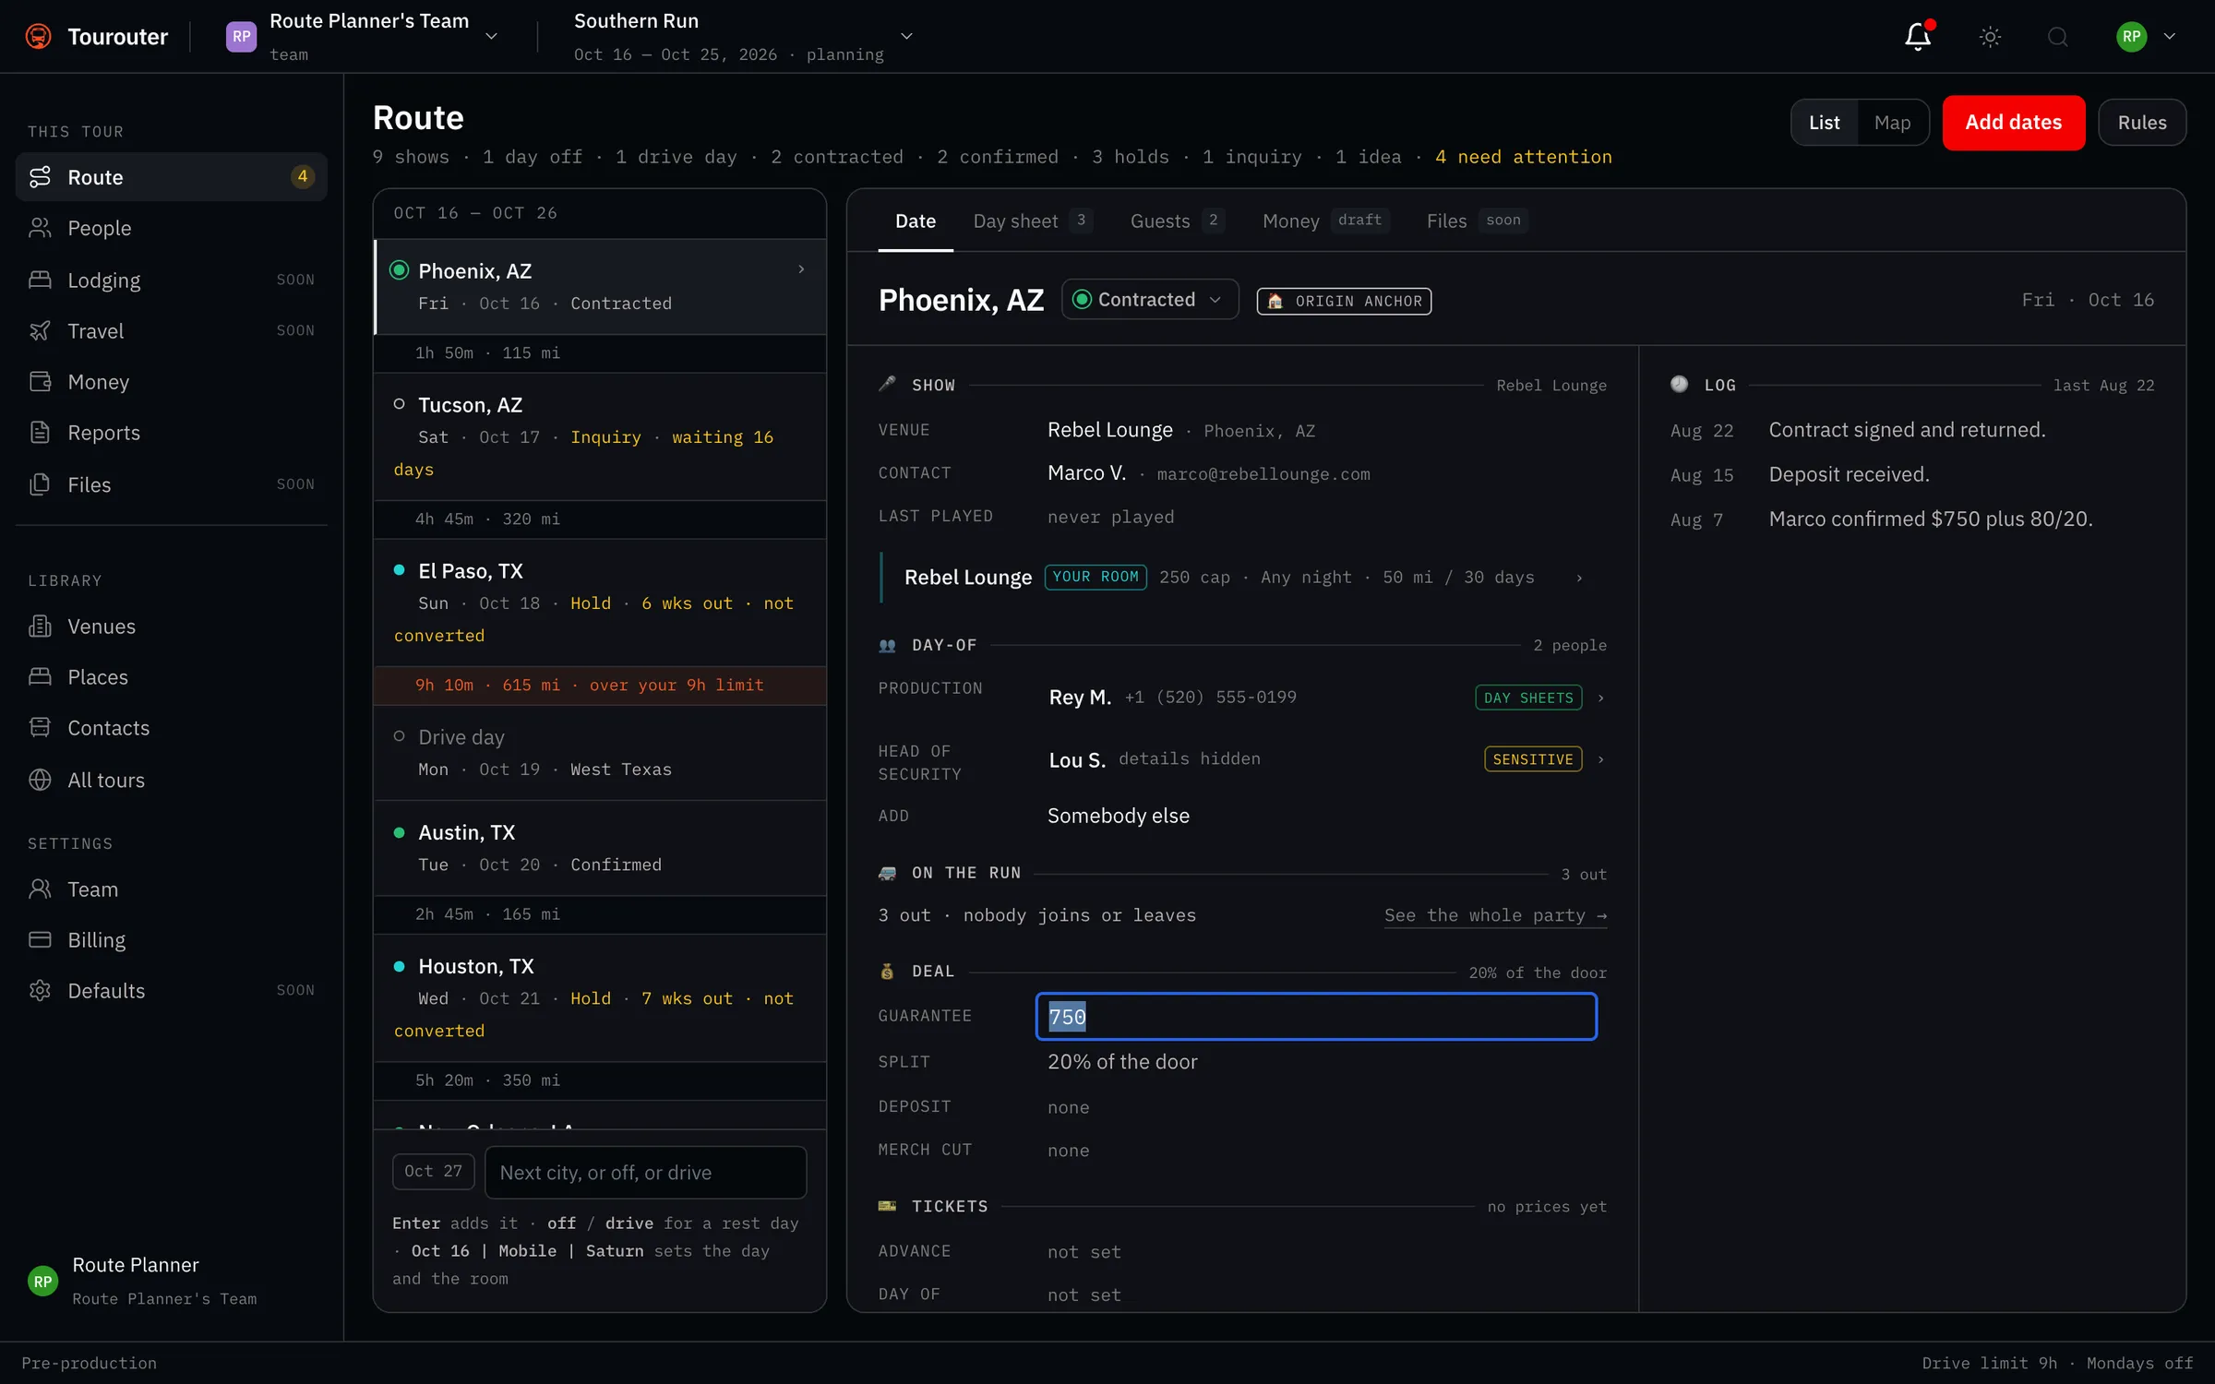Open Defaults settings
2215x1384 pixels.
click(172, 991)
